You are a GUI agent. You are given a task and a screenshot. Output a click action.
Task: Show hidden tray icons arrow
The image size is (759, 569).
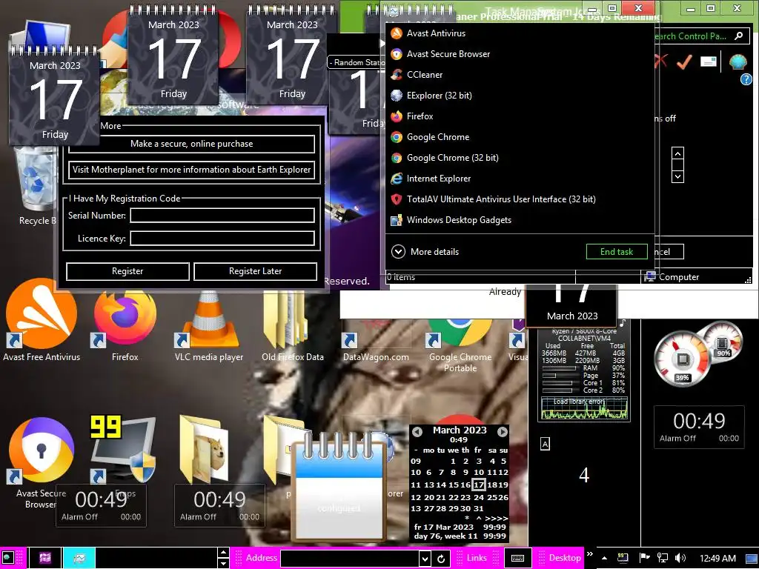(x=605, y=558)
